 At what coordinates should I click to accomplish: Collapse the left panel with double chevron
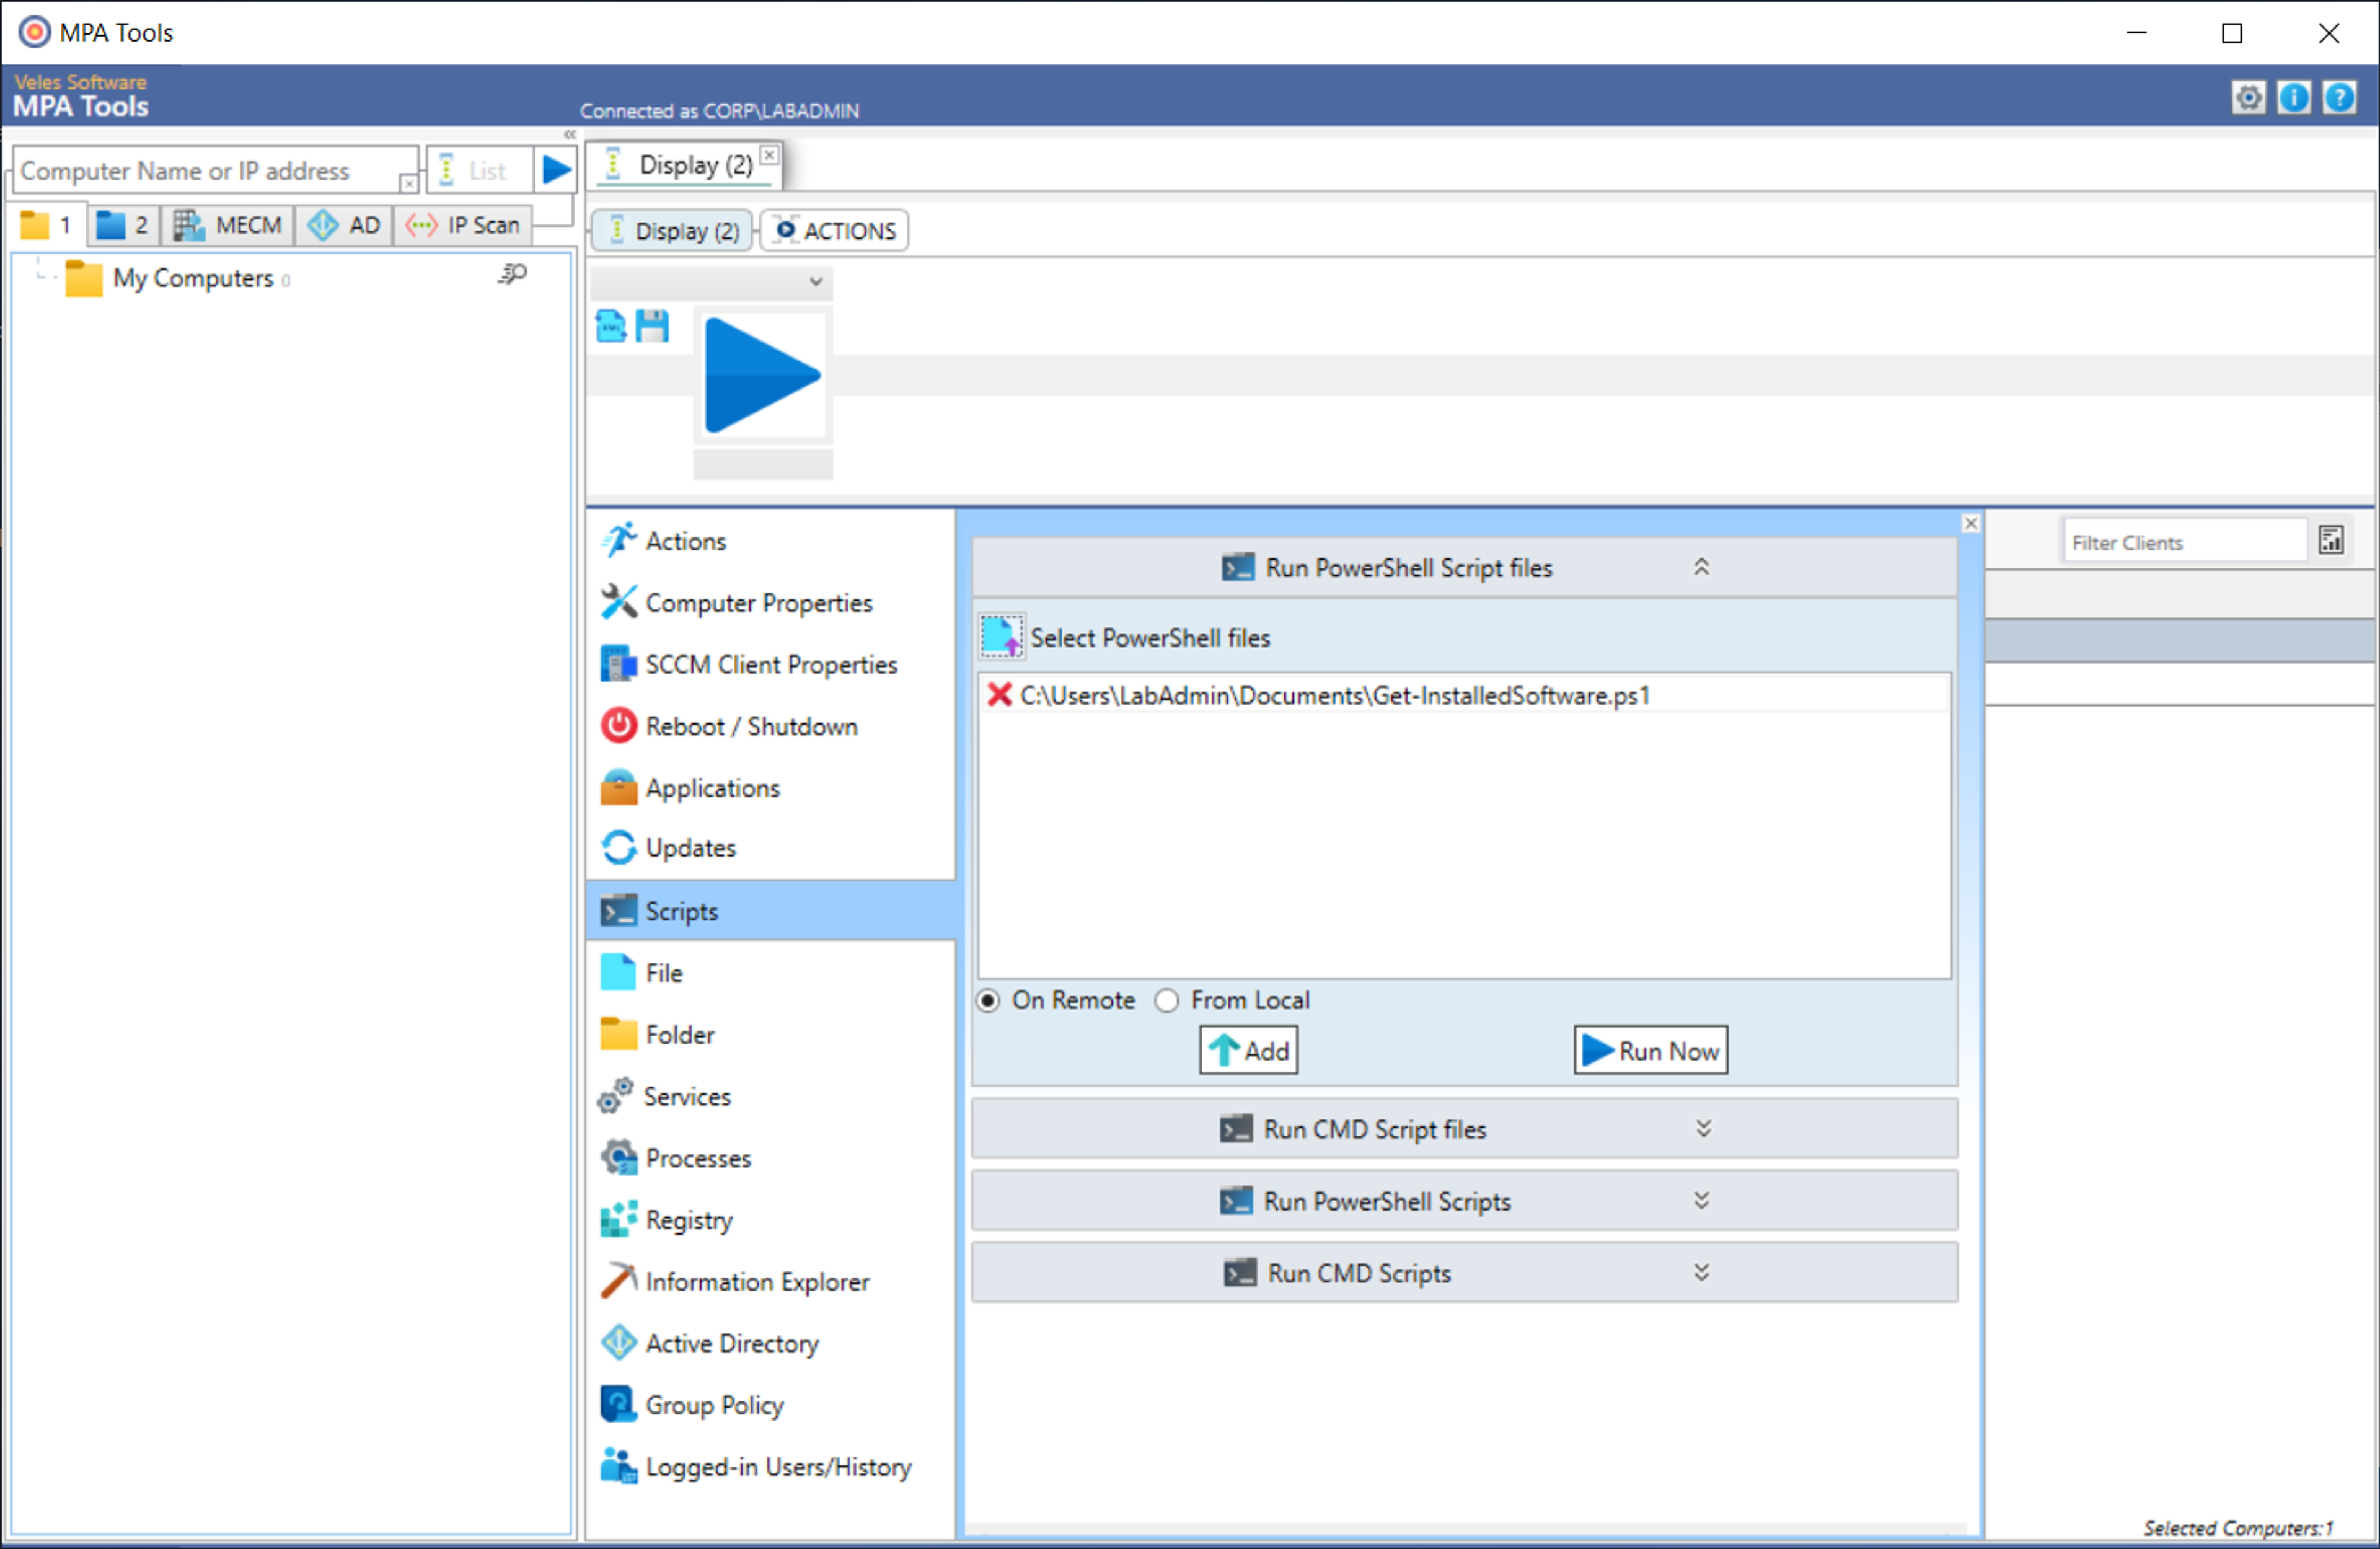569,134
